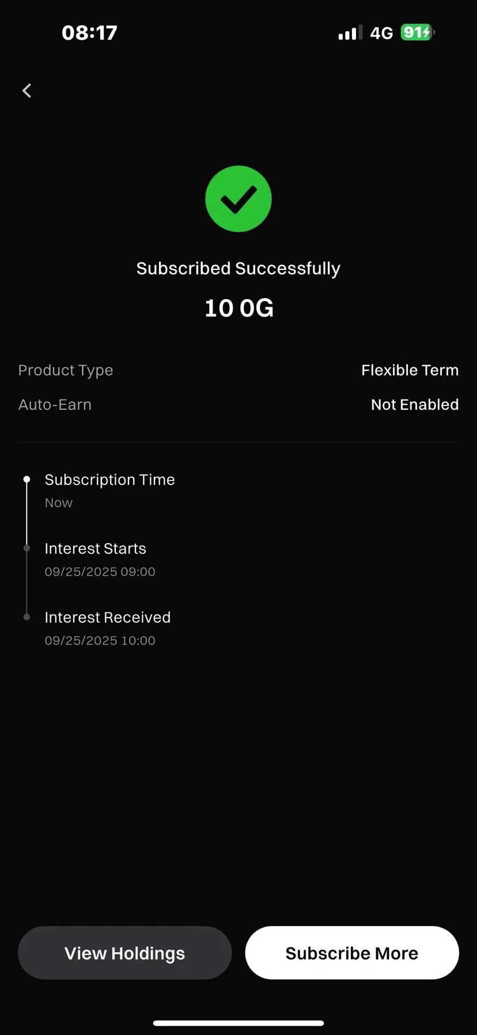
Task: Tap the Flexible Term product type value
Action: (x=410, y=370)
